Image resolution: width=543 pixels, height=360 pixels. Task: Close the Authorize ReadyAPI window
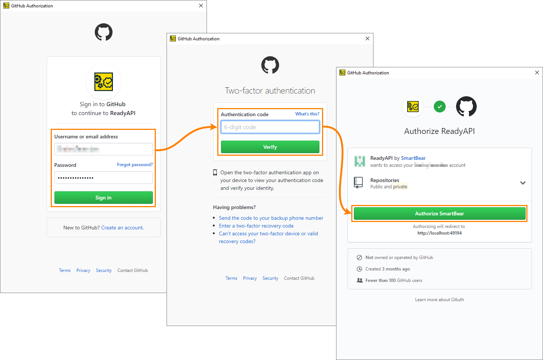click(x=537, y=73)
